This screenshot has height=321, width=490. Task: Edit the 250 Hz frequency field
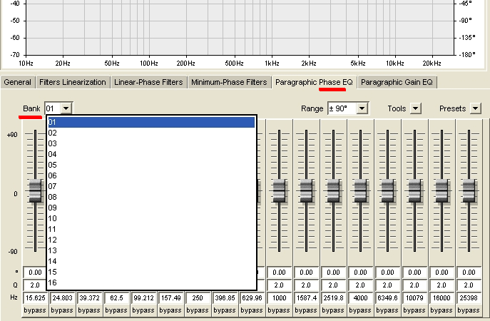click(198, 298)
